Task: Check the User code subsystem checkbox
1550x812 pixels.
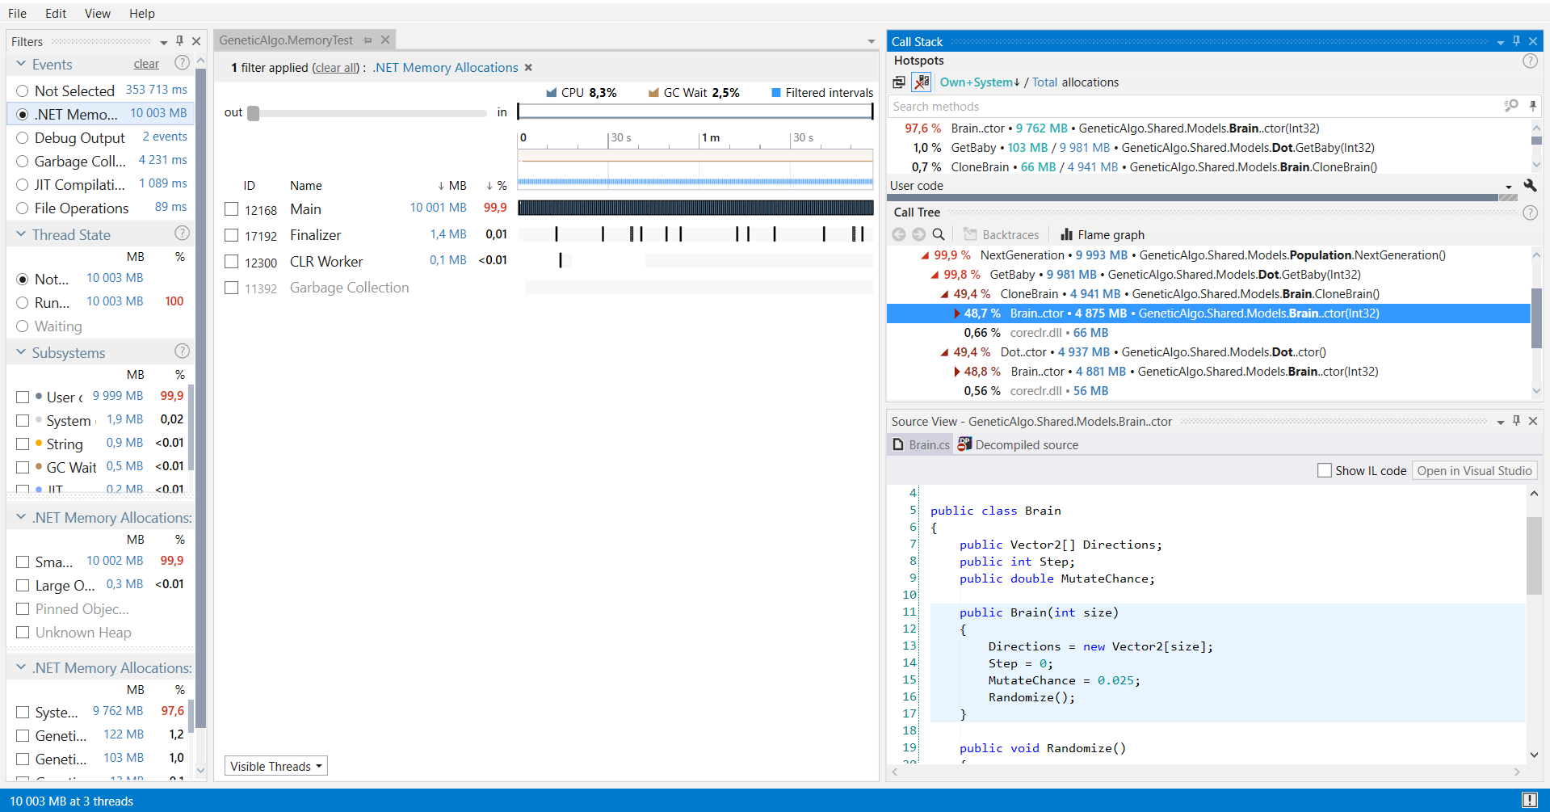Action: pos(23,397)
